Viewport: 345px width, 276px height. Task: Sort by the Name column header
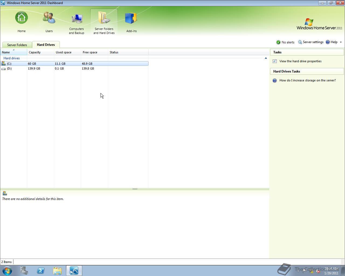(x=13, y=52)
